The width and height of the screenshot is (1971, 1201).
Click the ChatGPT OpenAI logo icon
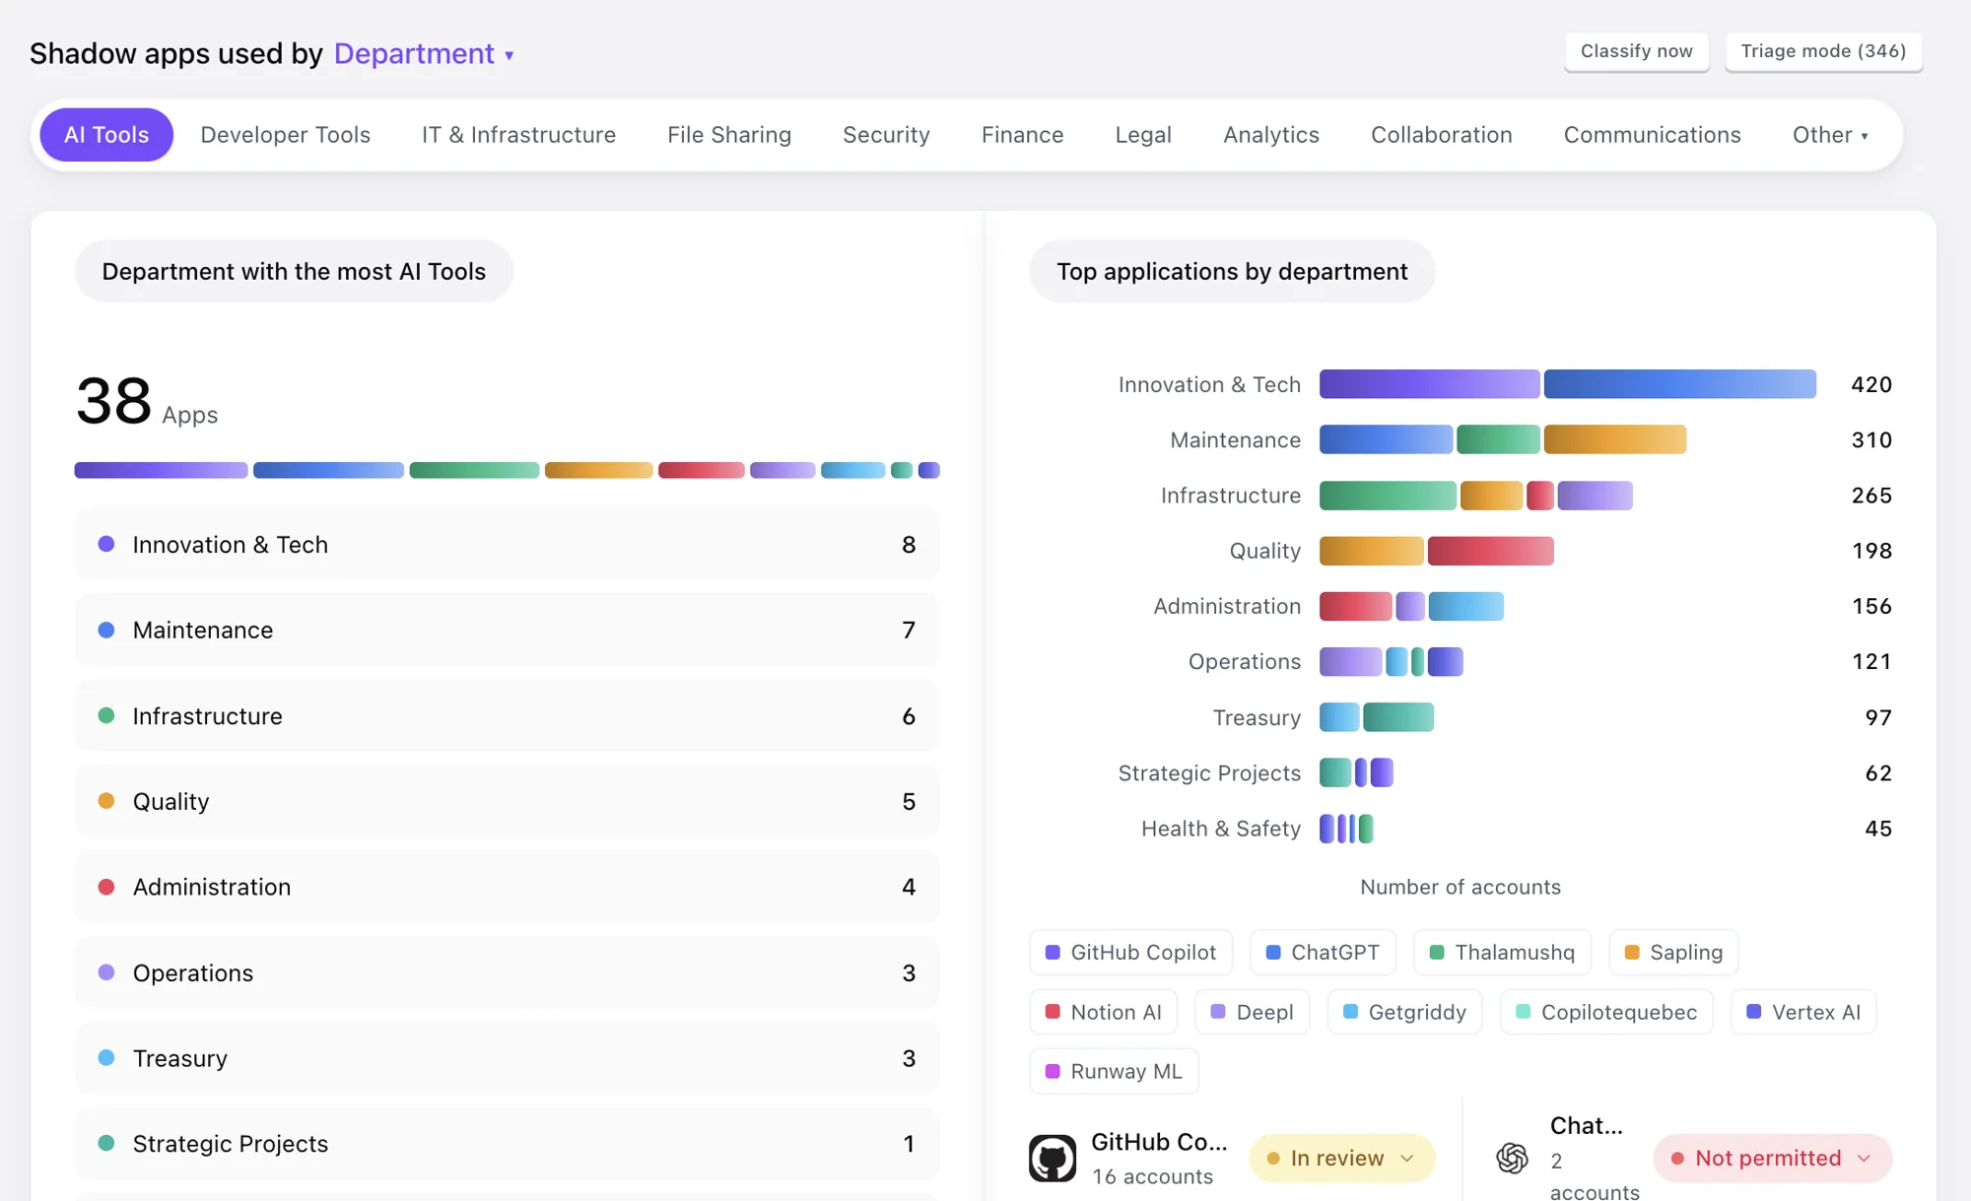tap(1512, 1158)
